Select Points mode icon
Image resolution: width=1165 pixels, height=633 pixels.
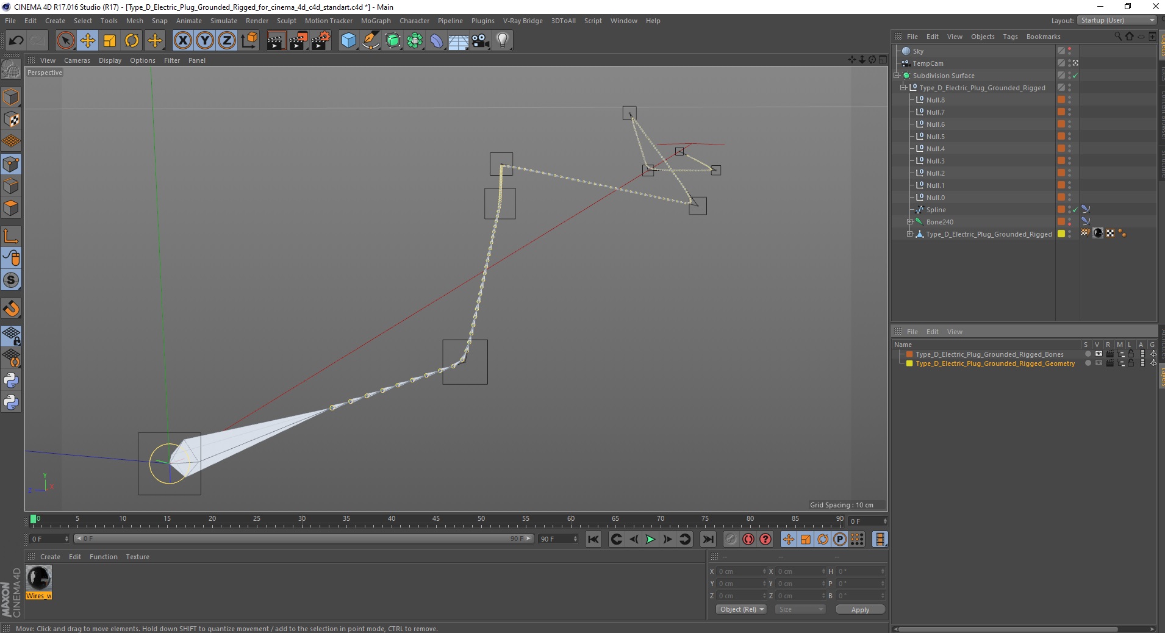(x=11, y=164)
